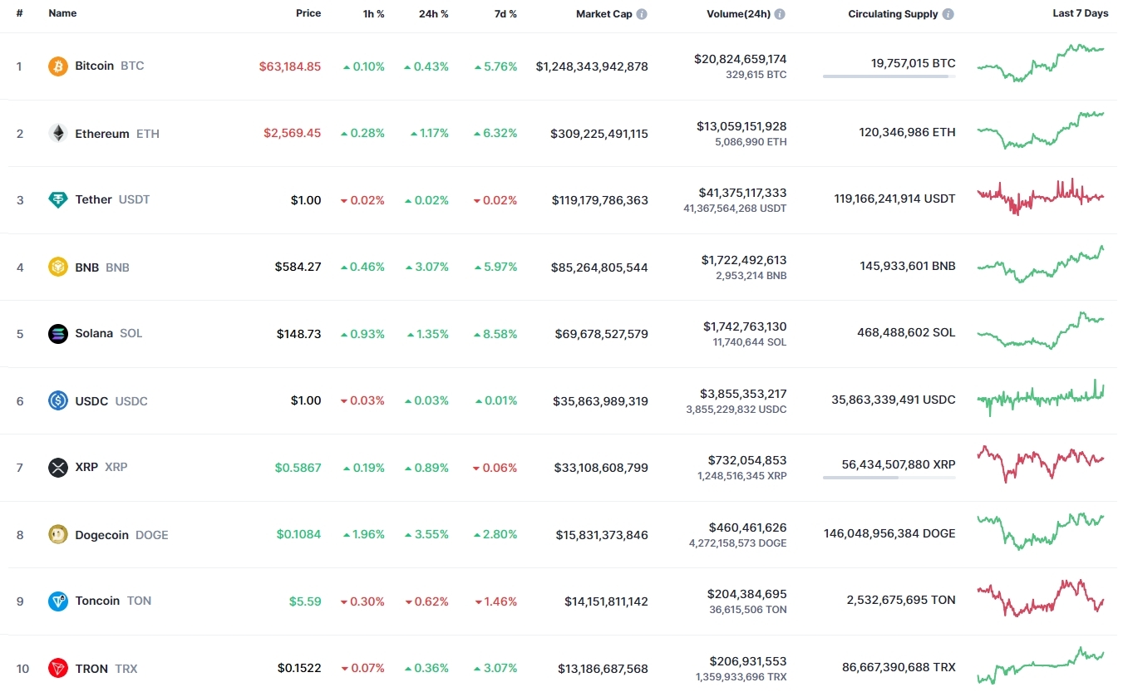Click info icon next to Market Cap
This screenshot has height=697, width=1128.
pyautogui.click(x=642, y=14)
